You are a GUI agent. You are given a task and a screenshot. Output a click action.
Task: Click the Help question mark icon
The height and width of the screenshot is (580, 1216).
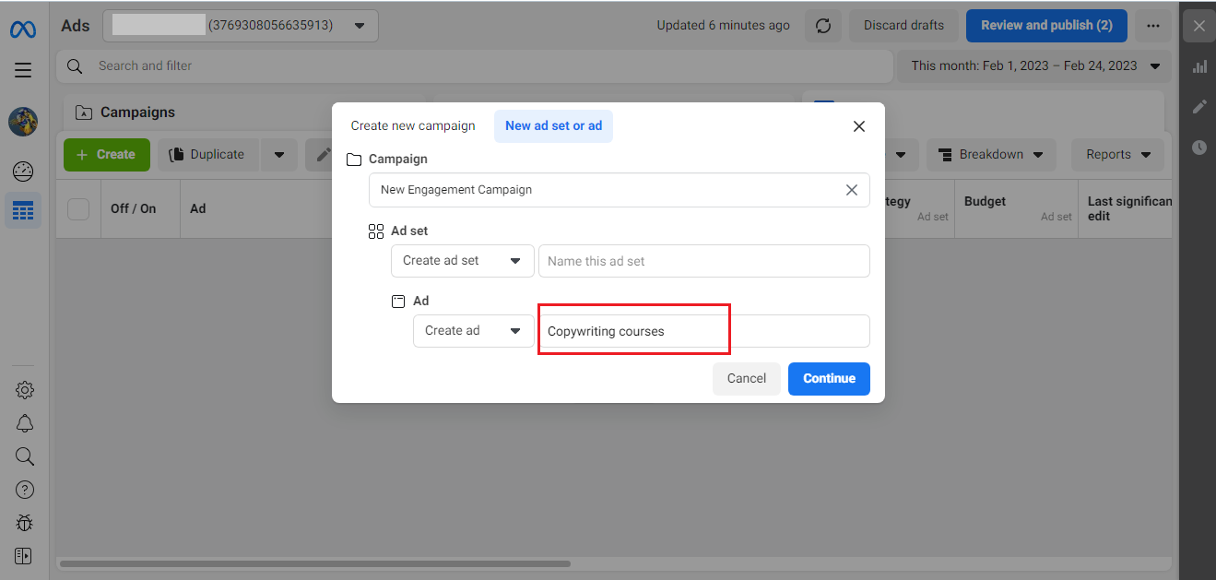25,490
